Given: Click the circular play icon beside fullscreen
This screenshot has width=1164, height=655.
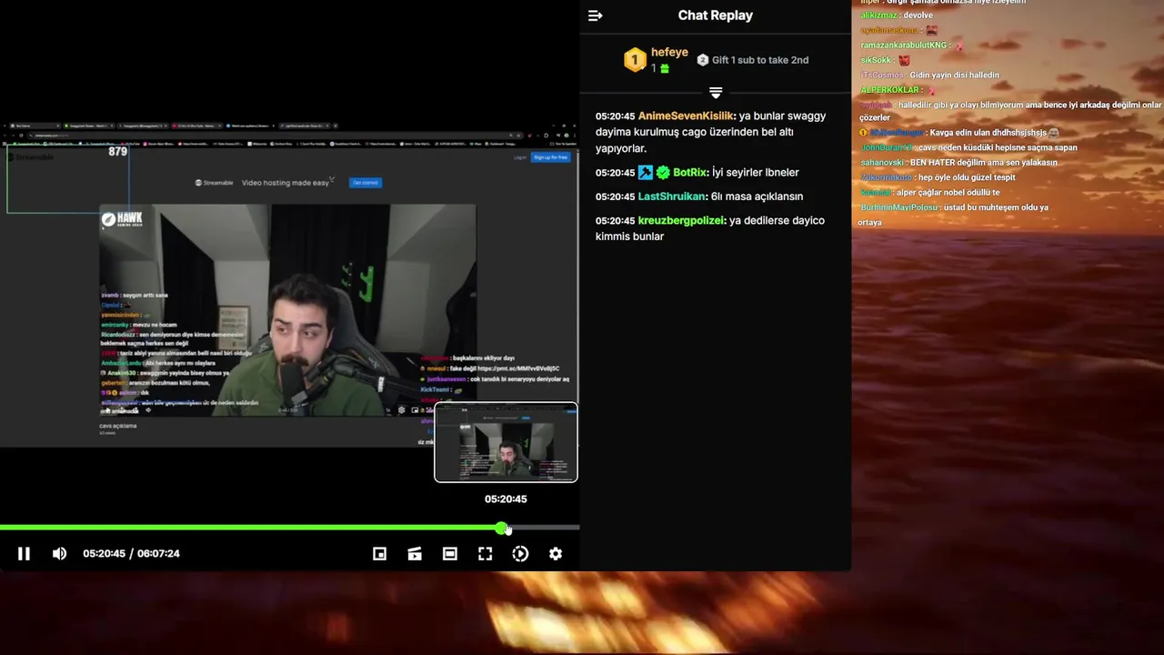Looking at the screenshot, I should tap(520, 553).
